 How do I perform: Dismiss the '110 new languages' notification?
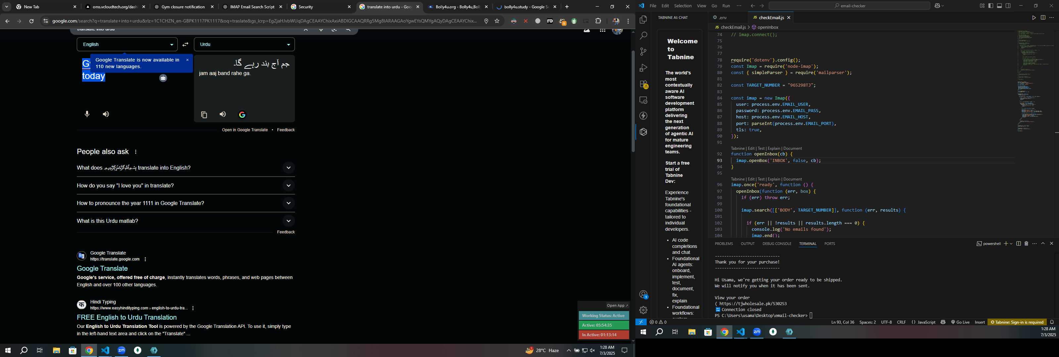coord(187,60)
